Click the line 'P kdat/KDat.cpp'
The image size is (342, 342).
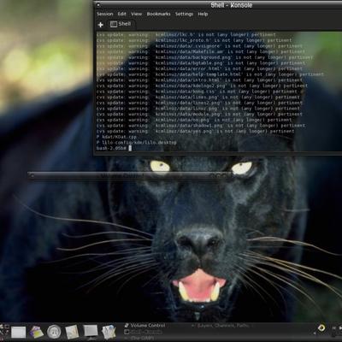click(116, 137)
